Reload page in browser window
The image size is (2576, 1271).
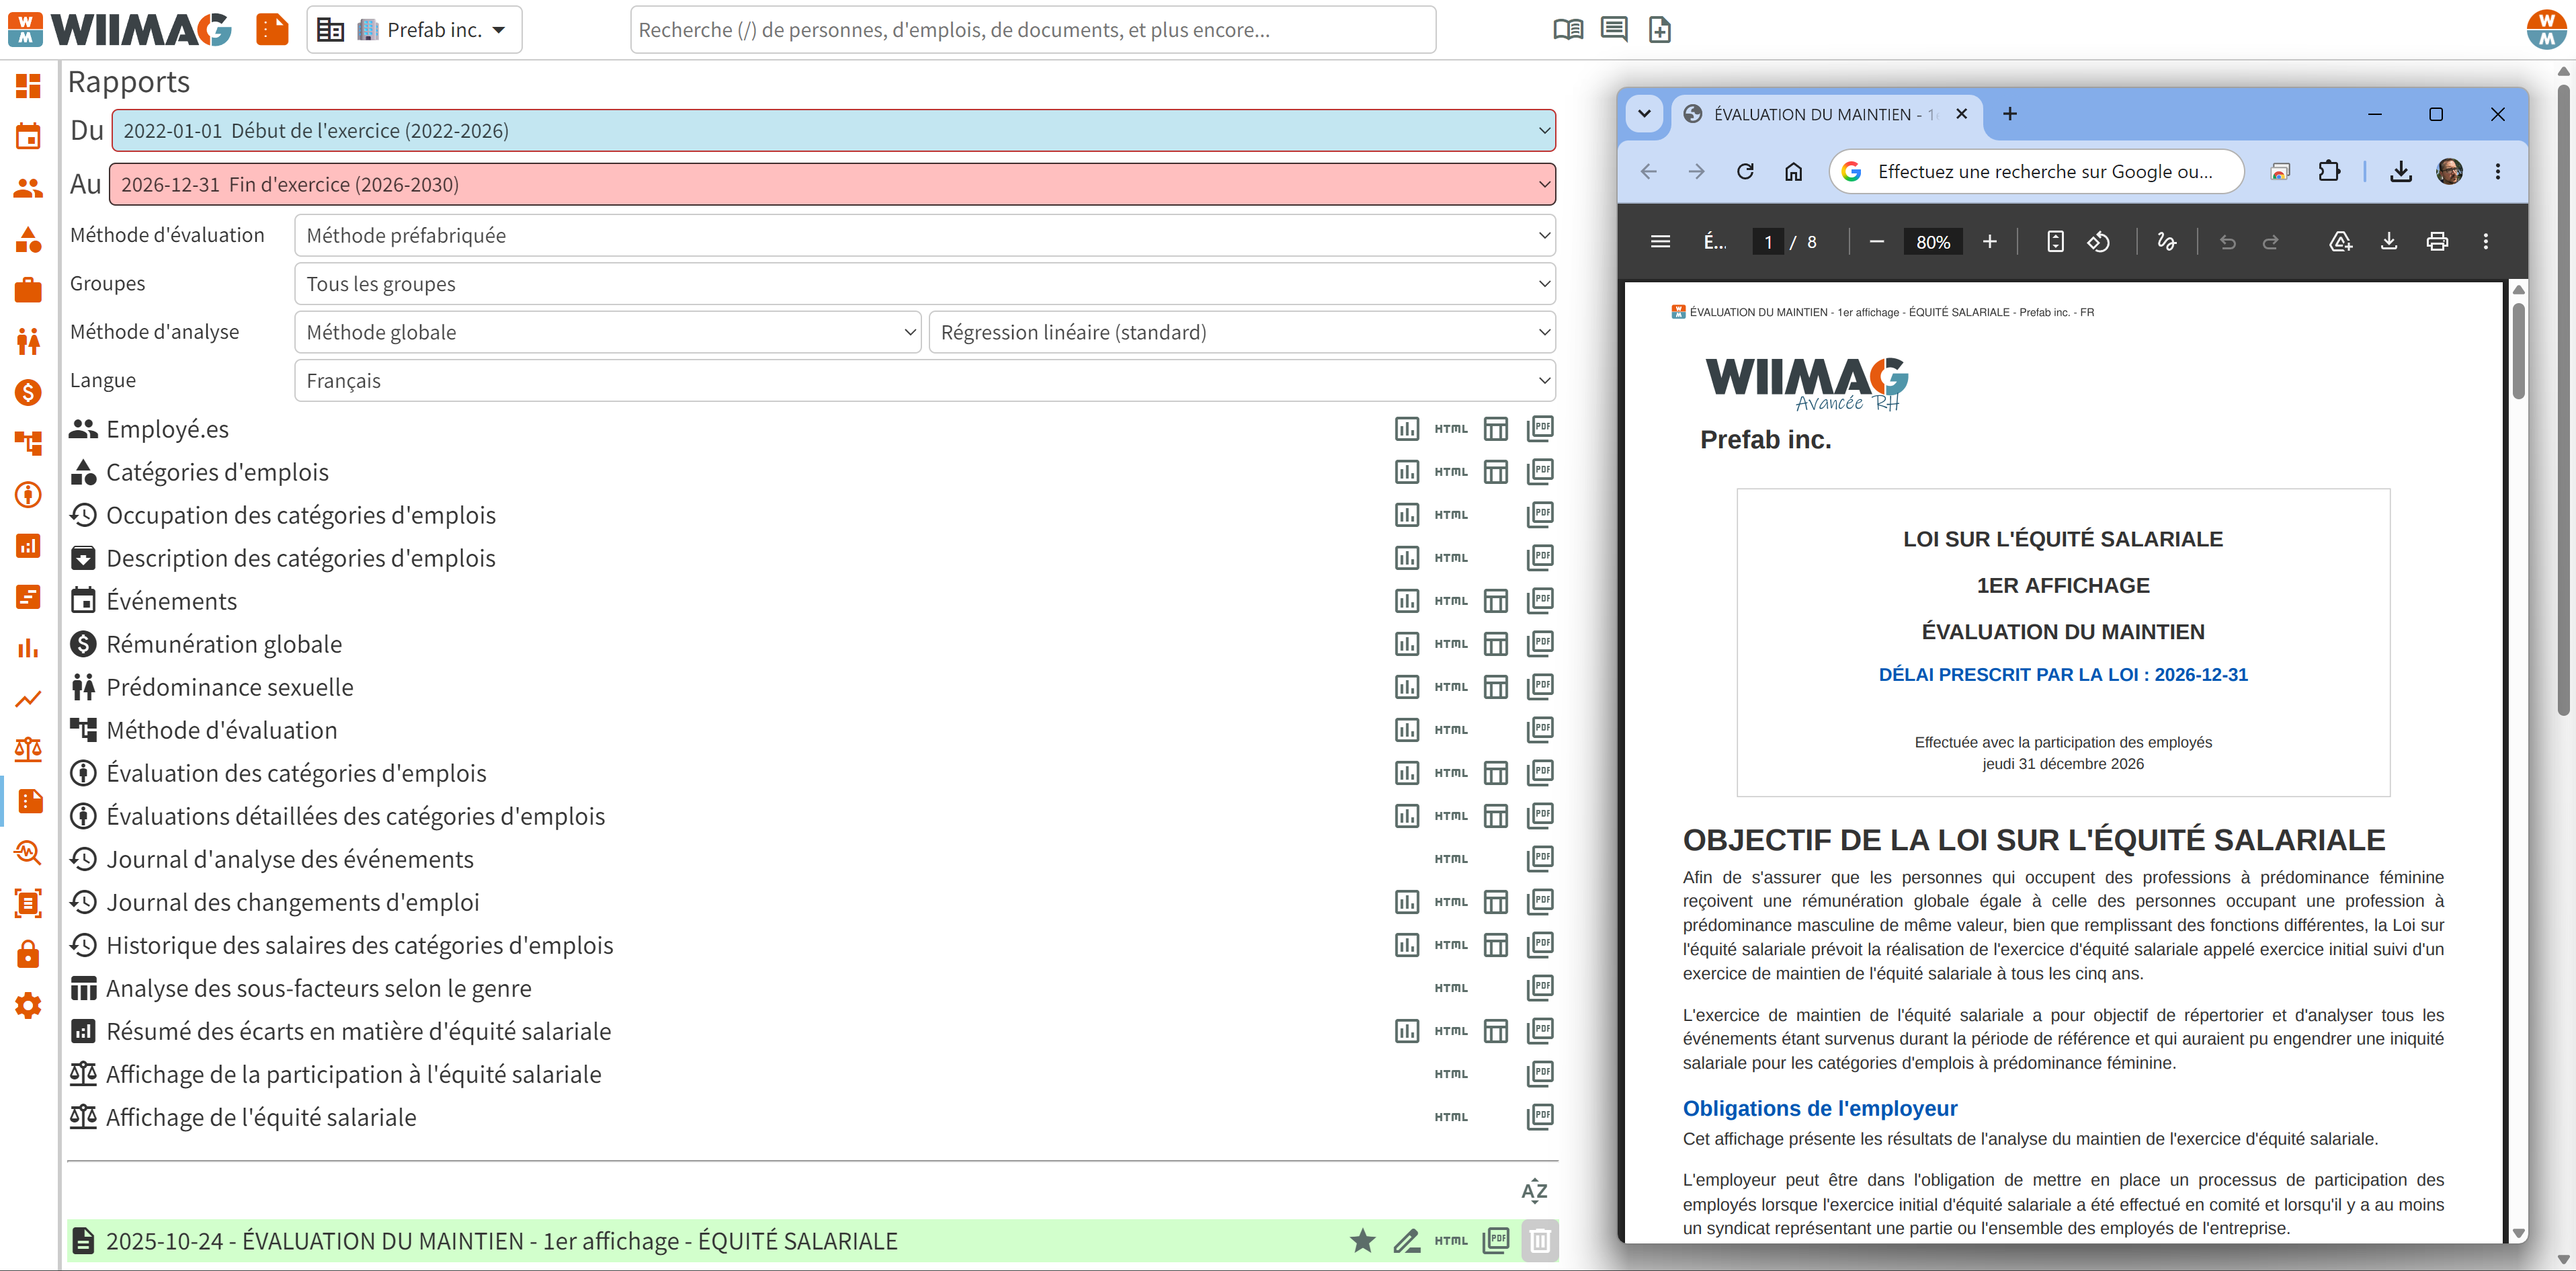click(x=1745, y=172)
